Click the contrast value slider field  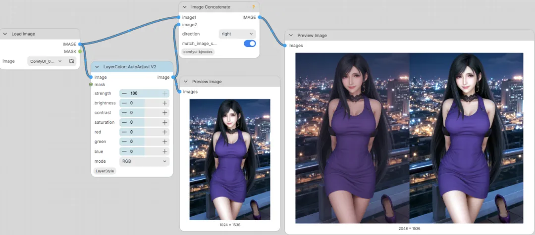pyautogui.click(x=144, y=112)
